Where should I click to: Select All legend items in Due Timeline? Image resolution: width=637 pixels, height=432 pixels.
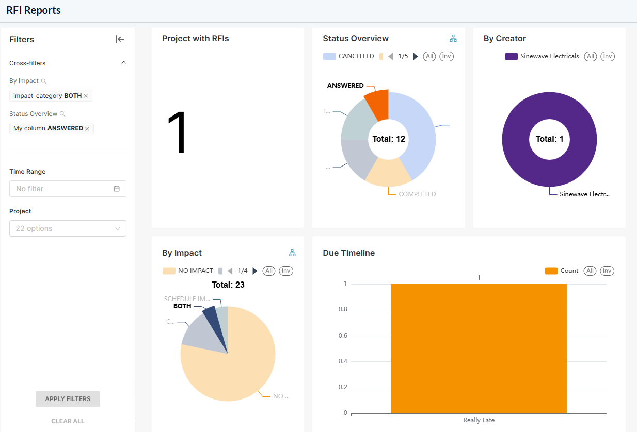pos(590,271)
